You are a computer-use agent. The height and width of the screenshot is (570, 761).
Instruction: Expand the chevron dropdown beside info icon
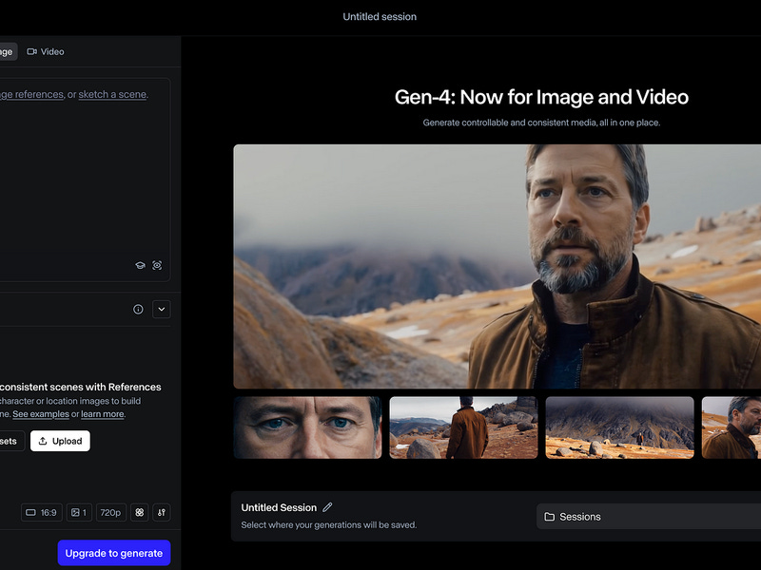coord(161,310)
